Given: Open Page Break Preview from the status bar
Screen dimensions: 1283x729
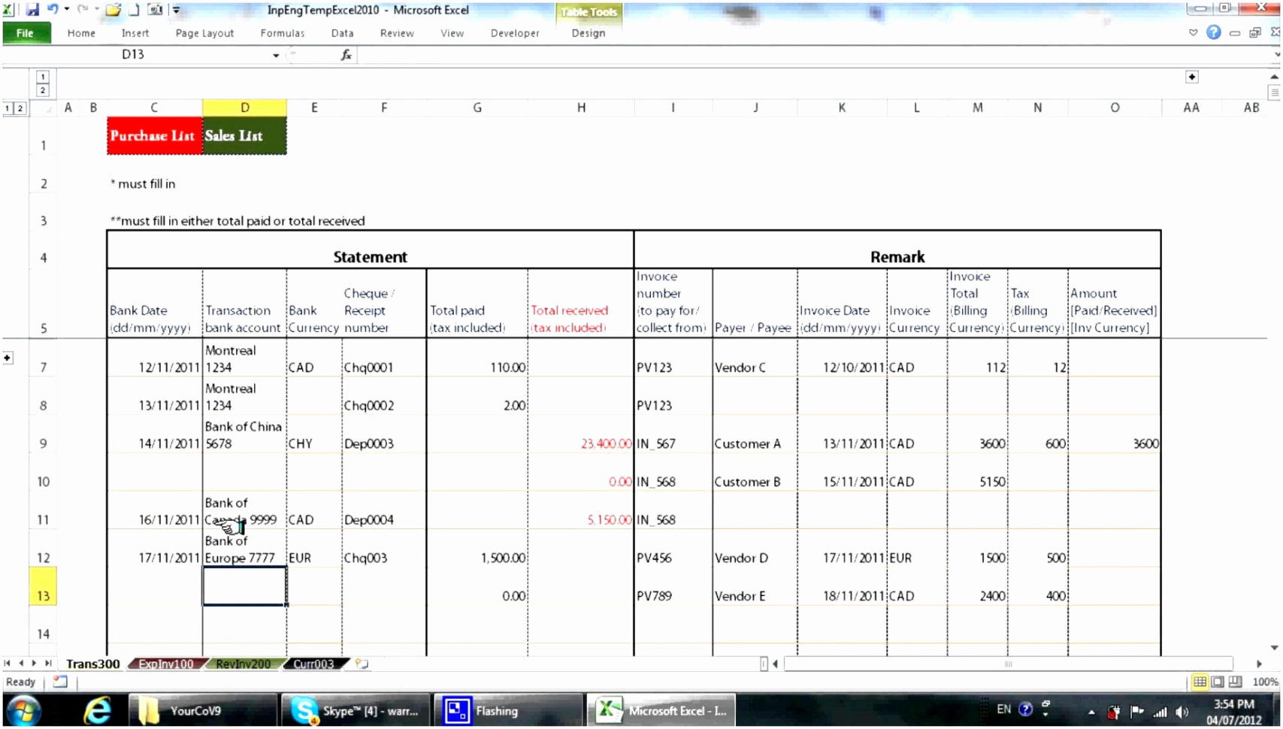Looking at the screenshot, I should (x=1236, y=682).
